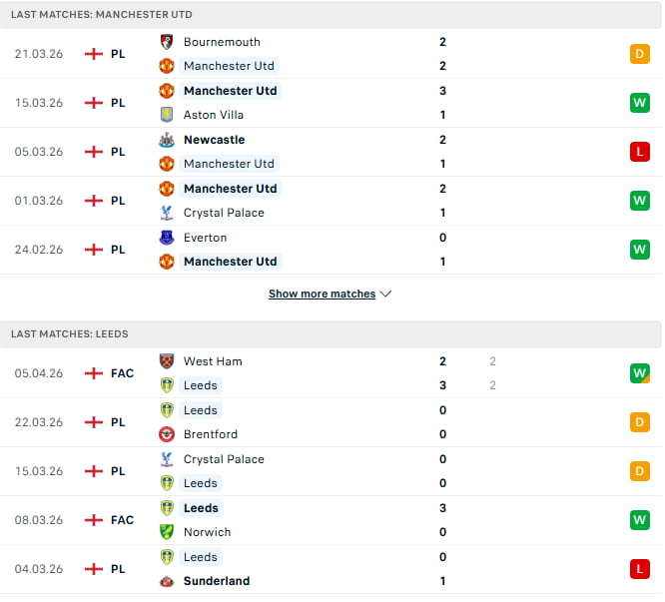
Task: Click the Sunderland club crest icon
Action: coord(167,581)
